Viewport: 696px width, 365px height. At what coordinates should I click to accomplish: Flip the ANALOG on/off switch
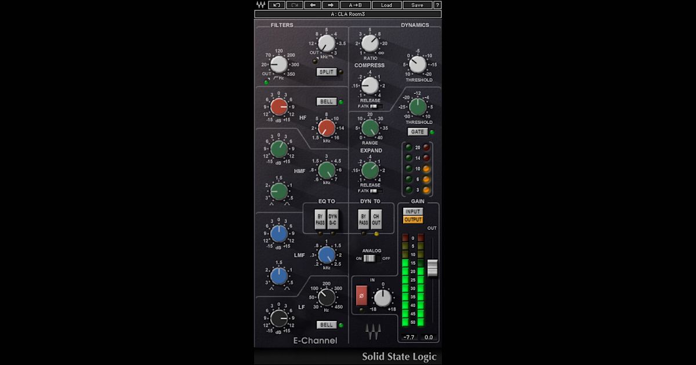point(372,258)
